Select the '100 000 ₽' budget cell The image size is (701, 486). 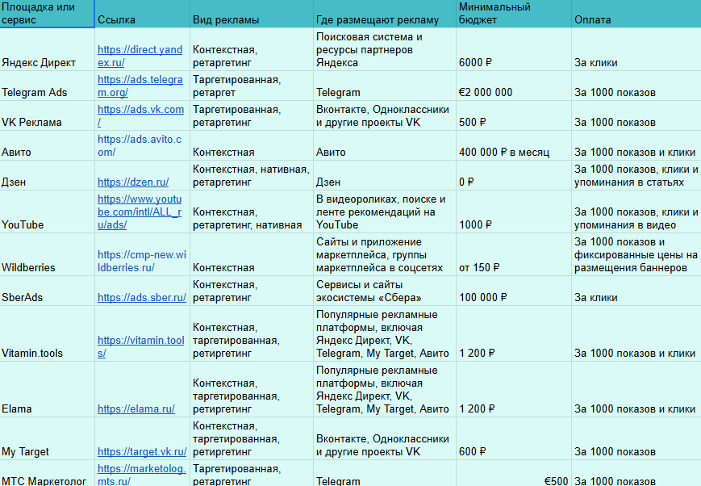coord(514,291)
